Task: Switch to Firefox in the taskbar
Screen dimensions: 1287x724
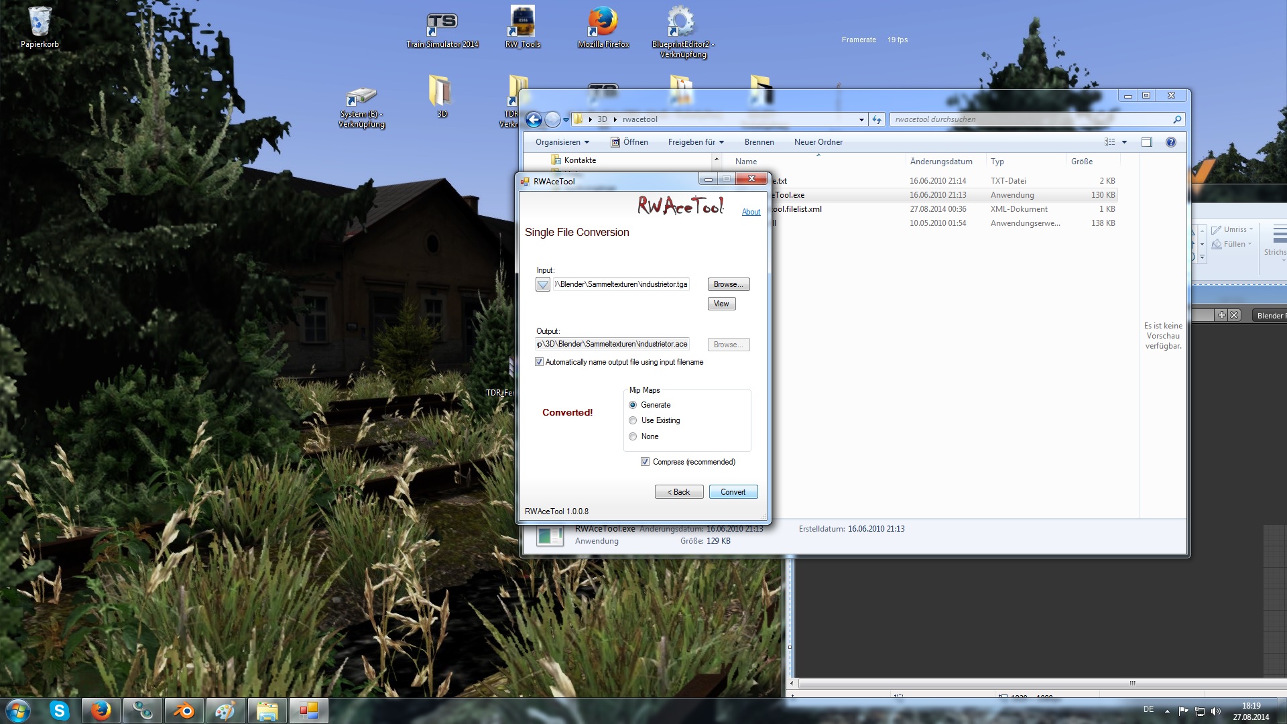Action: coord(101,711)
